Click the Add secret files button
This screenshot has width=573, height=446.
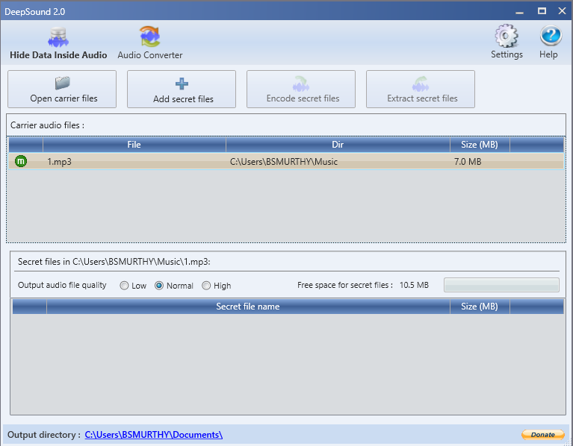182,89
